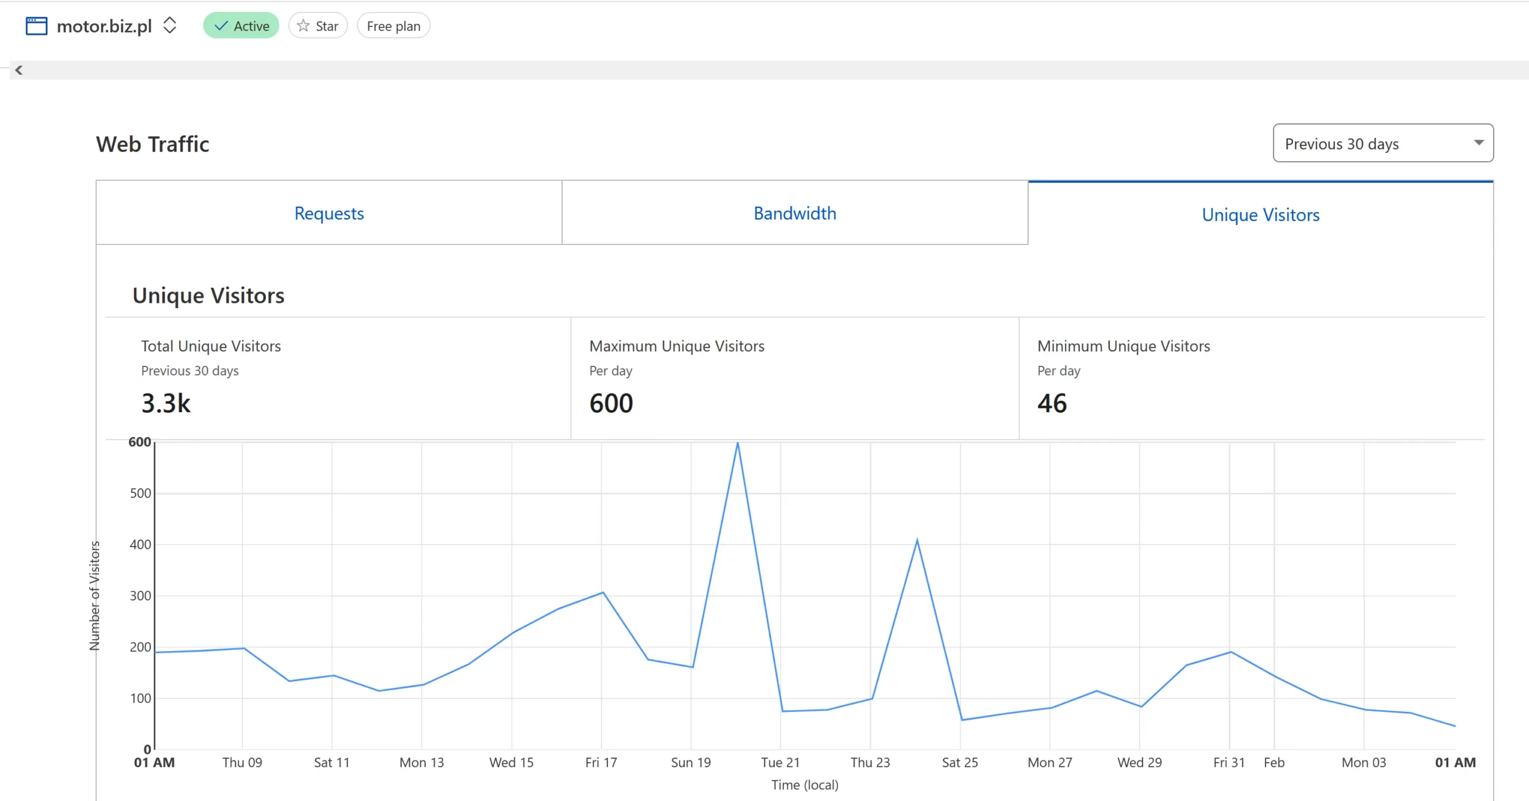
Task: Click the dropdown arrow in the time range selector
Action: pyautogui.click(x=1479, y=143)
